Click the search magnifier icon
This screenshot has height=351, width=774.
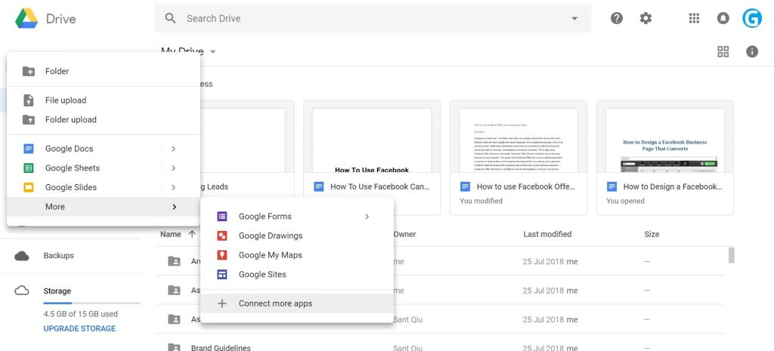click(170, 18)
